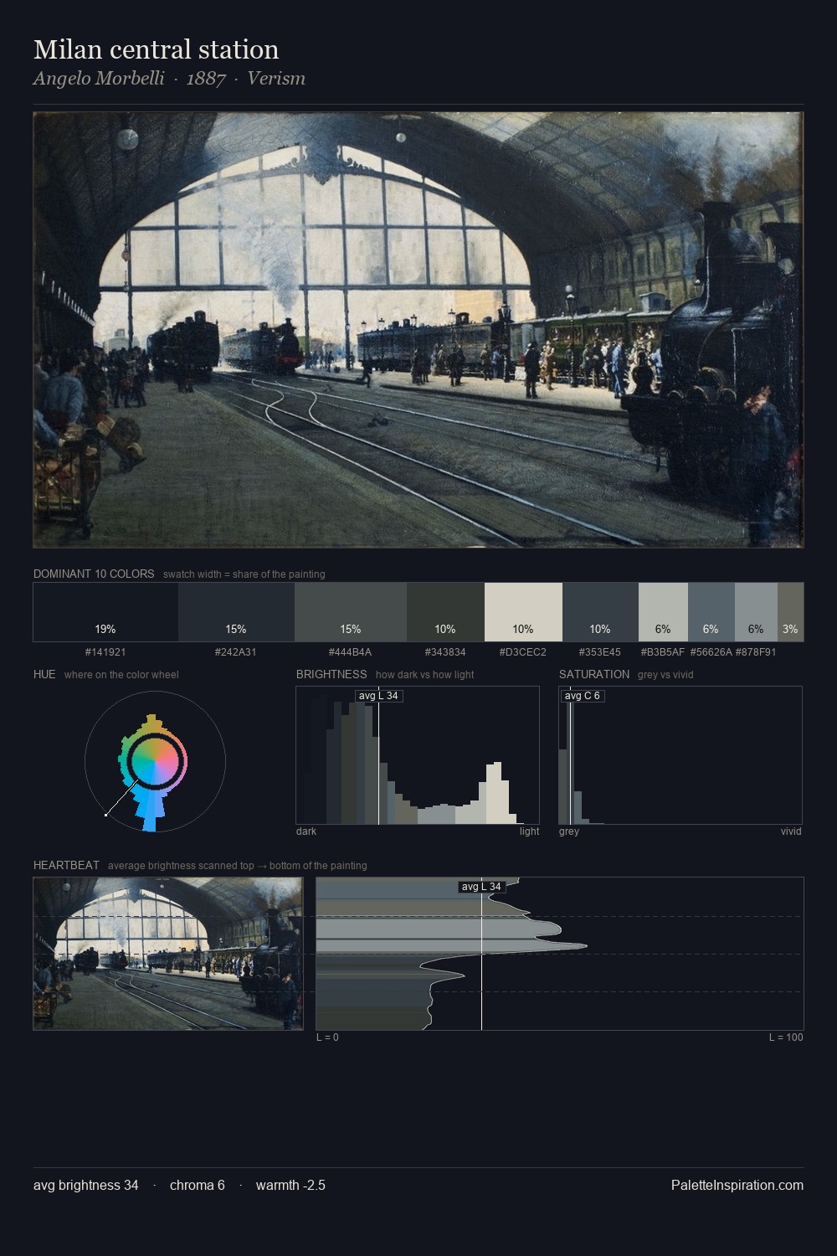Image resolution: width=837 pixels, height=1256 pixels.
Task: Click the 'light' axis label under brightness
Action: point(529,831)
